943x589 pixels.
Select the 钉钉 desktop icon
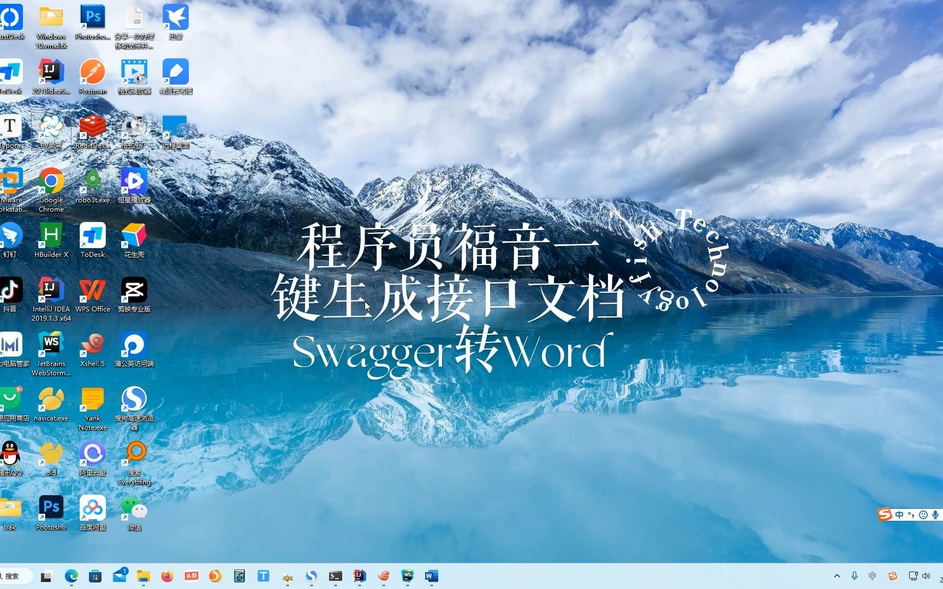[x=10, y=241]
